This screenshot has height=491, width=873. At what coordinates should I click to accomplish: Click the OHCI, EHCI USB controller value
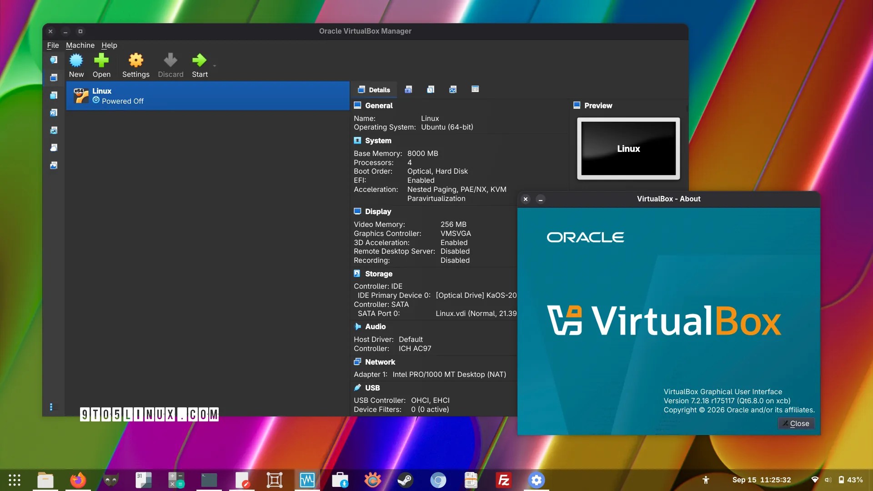tap(430, 401)
